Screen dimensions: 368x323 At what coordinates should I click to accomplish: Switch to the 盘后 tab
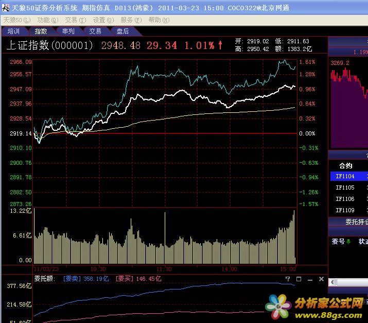[122, 31]
